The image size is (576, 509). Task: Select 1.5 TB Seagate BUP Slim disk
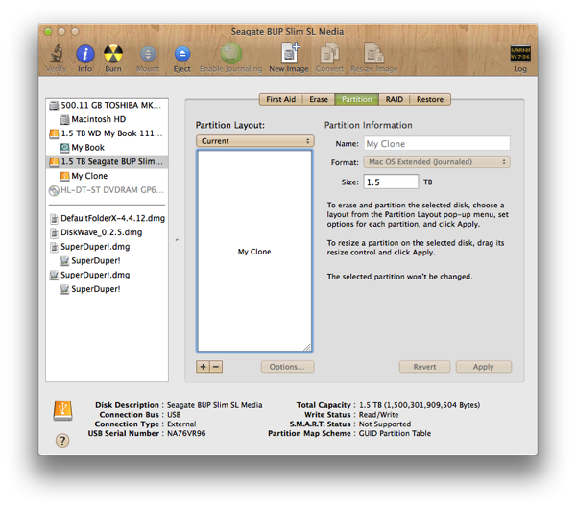click(107, 161)
